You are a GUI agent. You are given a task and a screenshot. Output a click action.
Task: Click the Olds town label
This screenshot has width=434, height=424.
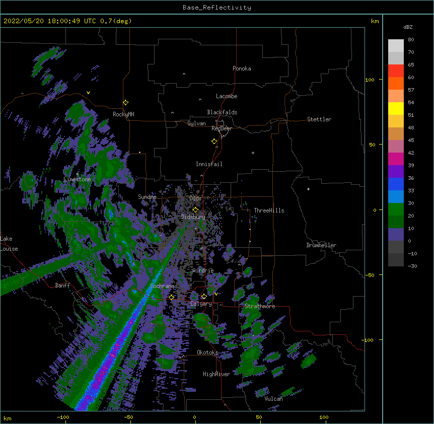point(195,198)
